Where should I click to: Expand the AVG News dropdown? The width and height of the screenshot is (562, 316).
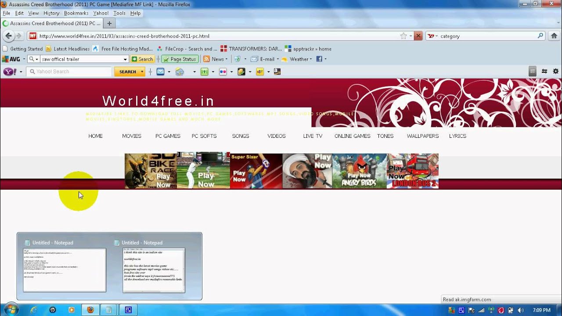point(226,59)
